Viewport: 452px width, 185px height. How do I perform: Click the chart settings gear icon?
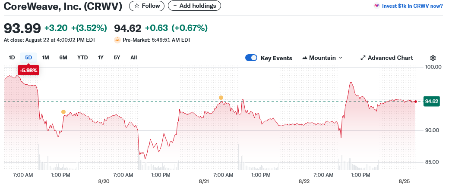[x=433, y=58]
